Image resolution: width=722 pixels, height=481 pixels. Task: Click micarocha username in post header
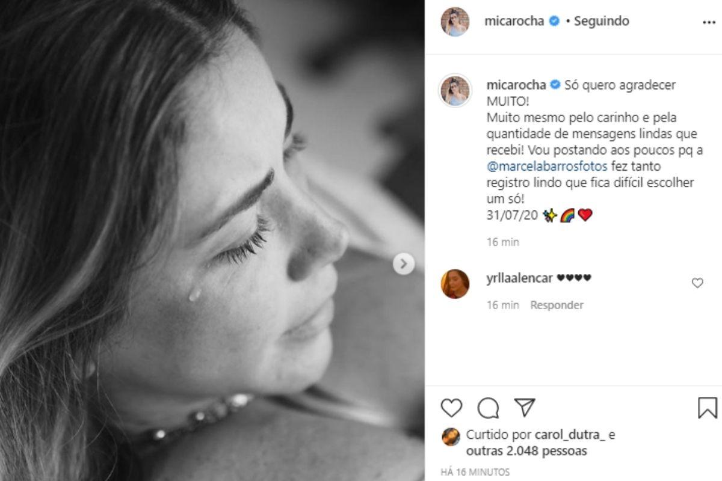pyautogui.click(x=514, y=21)
